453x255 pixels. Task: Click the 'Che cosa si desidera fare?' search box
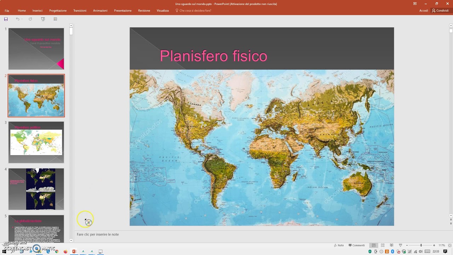(193, 11)
